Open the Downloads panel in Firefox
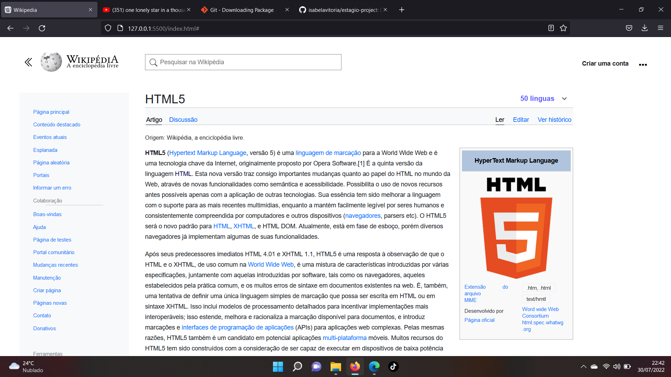Viewport: 671px width, 377px height. [645, 28]
